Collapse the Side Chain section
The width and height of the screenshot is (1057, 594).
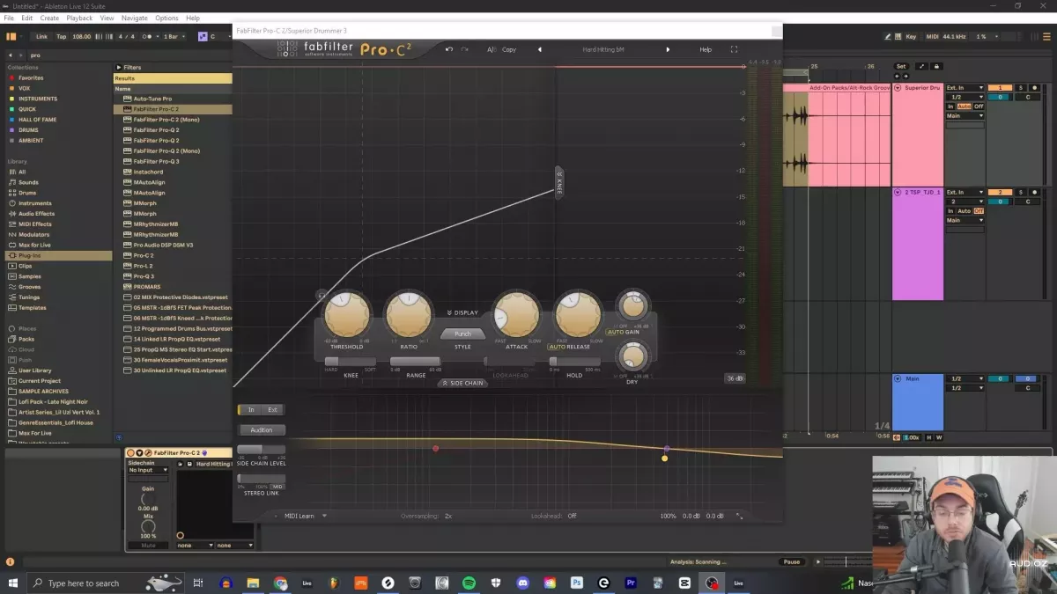(x=462, y=383)
